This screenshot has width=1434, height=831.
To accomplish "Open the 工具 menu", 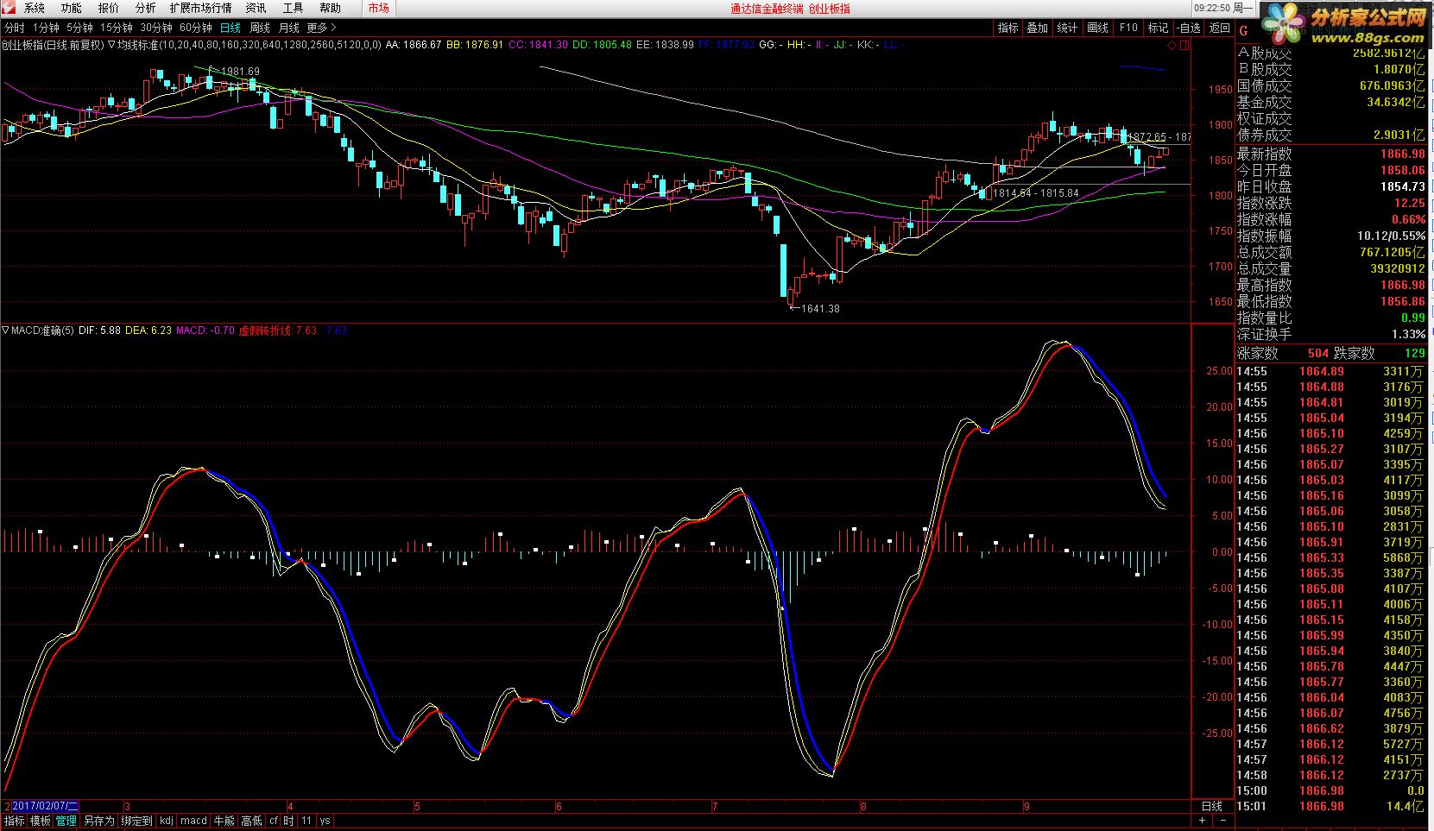I will point(293,8).
